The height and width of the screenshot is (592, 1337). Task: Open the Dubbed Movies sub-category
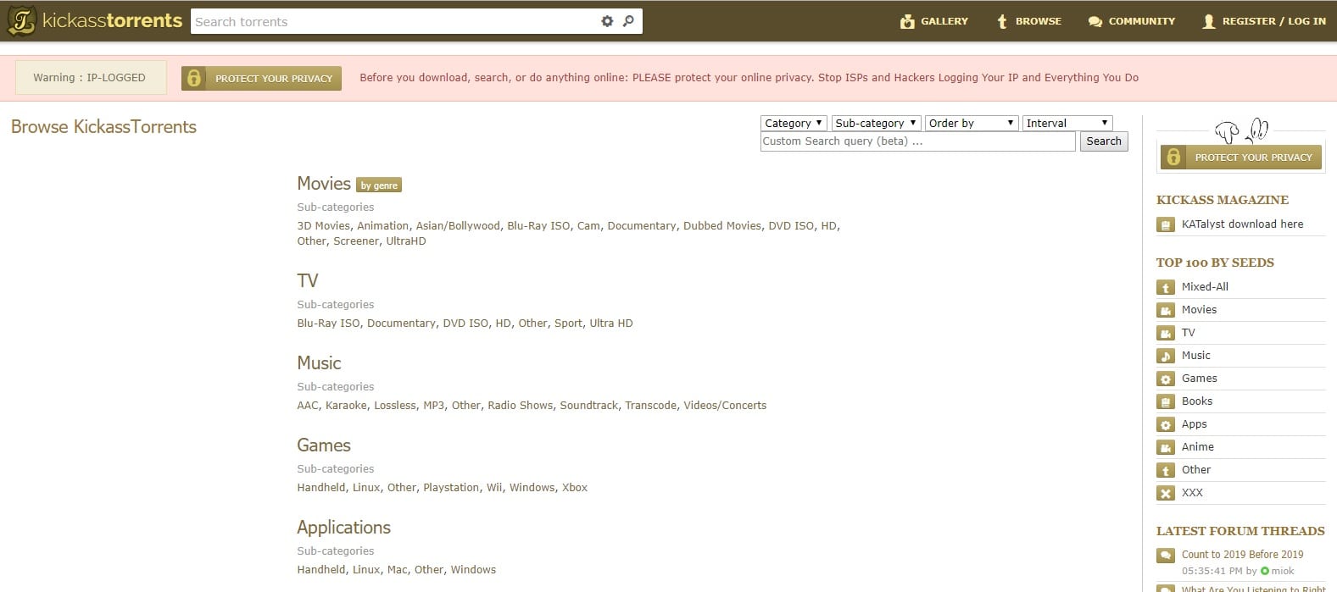click(722, 226)
